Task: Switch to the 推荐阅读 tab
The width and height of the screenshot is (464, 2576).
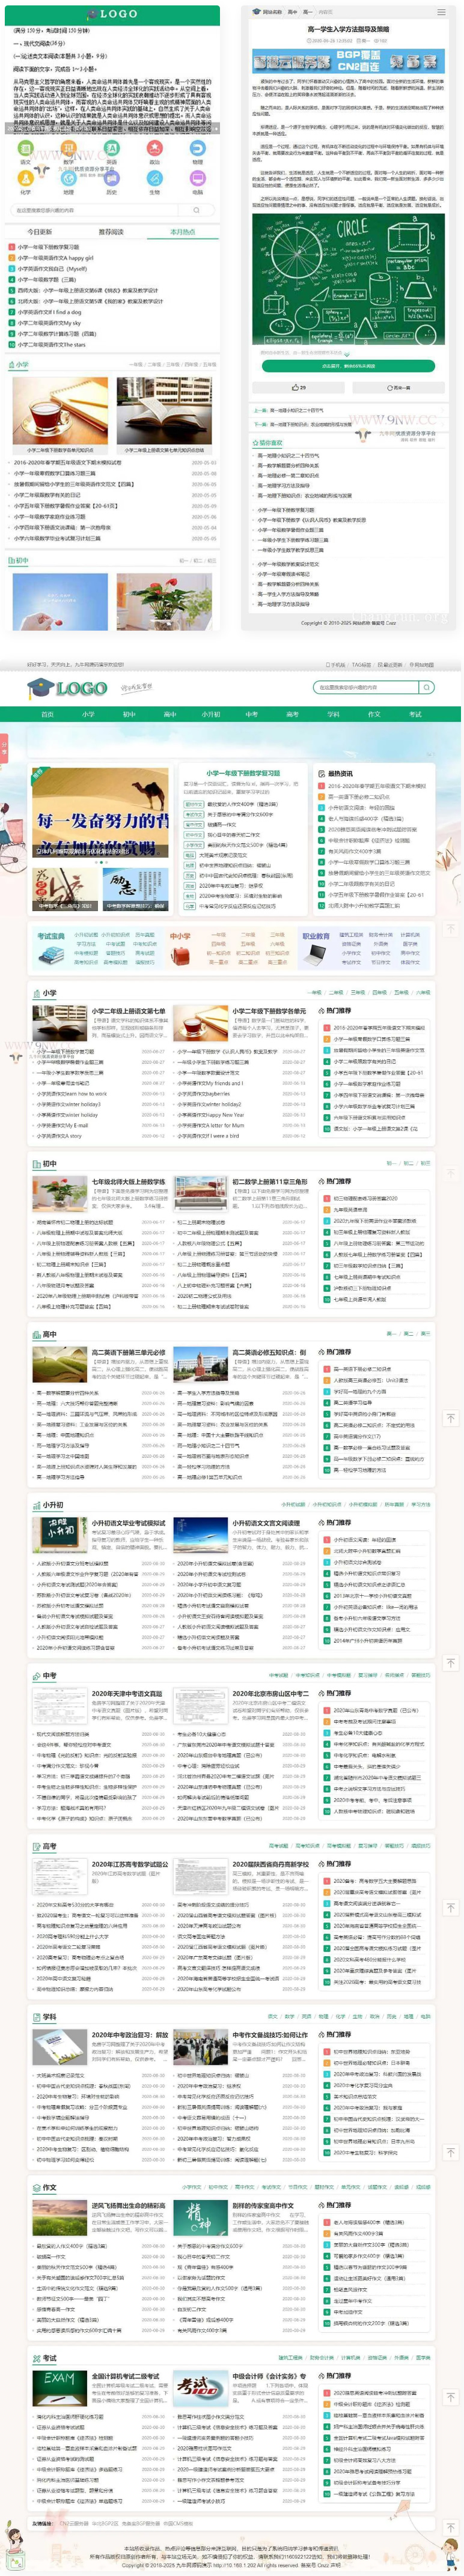Action: tap(111, 232)
